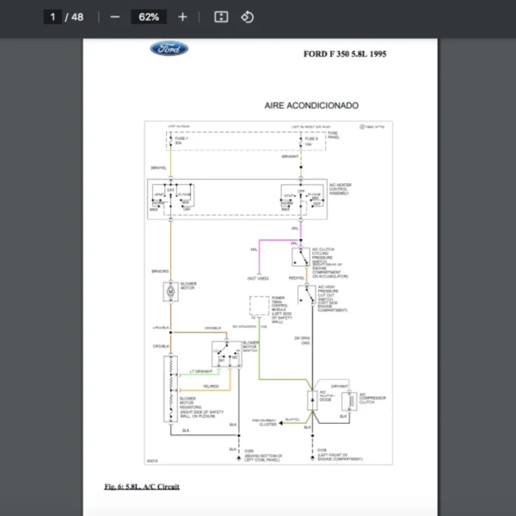Click the blower motor switch box
This screenshot has width=516, height=516.
pyautogui.click(x=228, y=354)
